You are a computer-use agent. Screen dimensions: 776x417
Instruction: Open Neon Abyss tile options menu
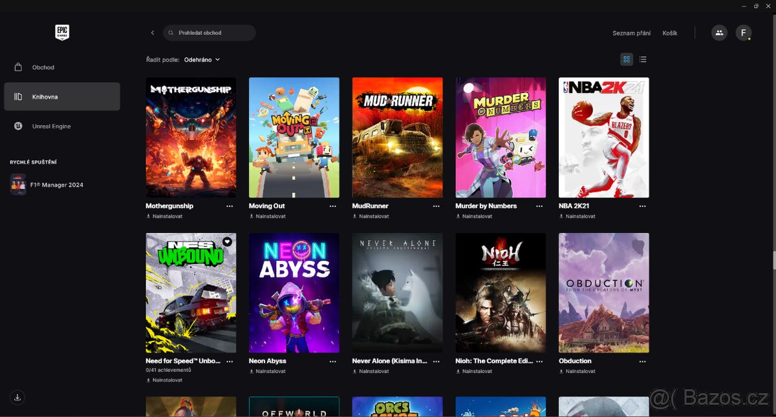(x=332, y=361)
